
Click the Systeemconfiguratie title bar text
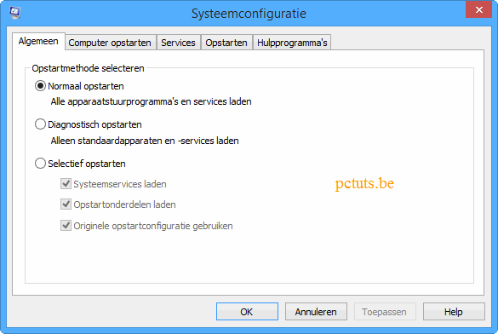(249, 14)
